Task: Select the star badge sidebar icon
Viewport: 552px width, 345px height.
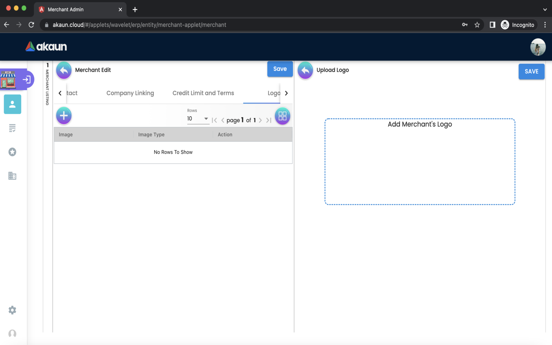Action: pyautogui.click(x=12, y=152)
